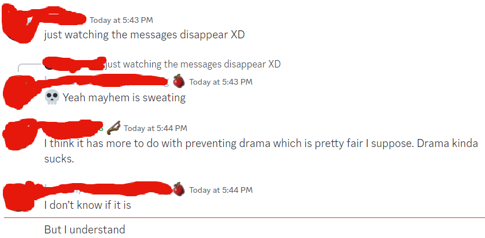Image resolution: width=485 pixels, height=238 pixels.
Task: Click the apple icon before the 5:43 PM timestamp
Action: pos(179,82)
